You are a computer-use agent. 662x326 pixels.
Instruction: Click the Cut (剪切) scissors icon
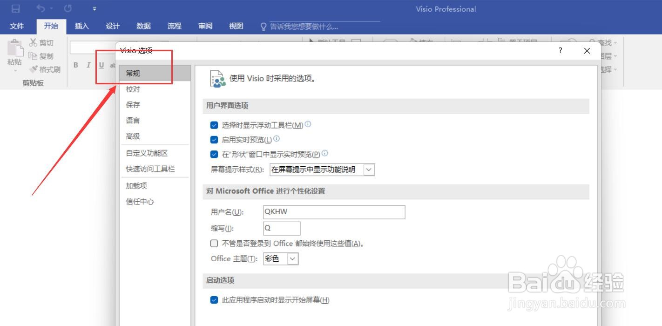(x=33, y=43)
